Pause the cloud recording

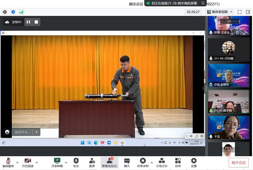click(28, 22)
